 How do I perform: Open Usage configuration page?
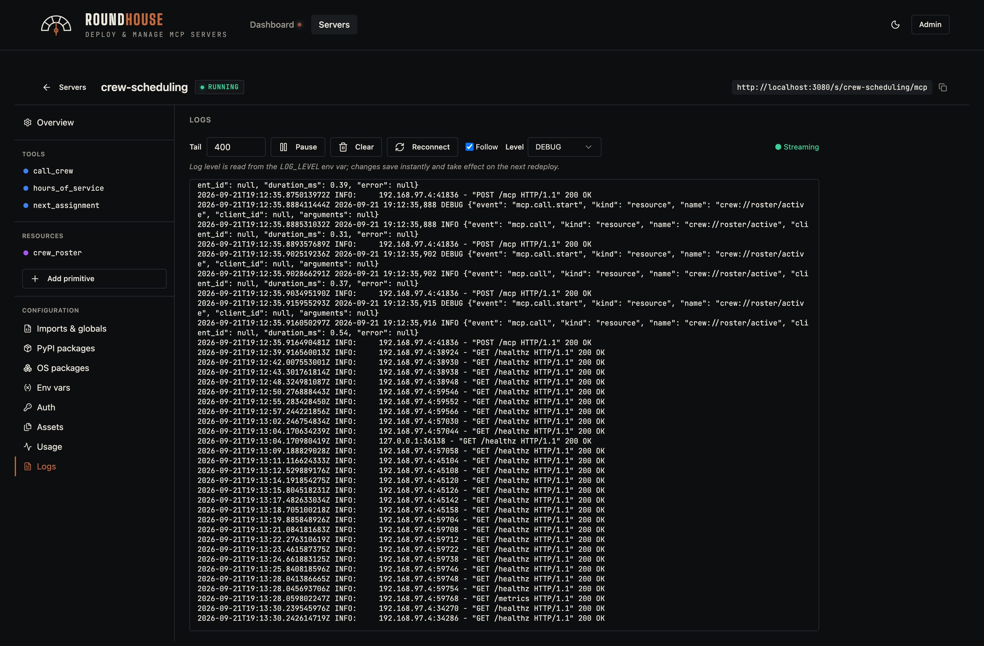tap(49, 447)
